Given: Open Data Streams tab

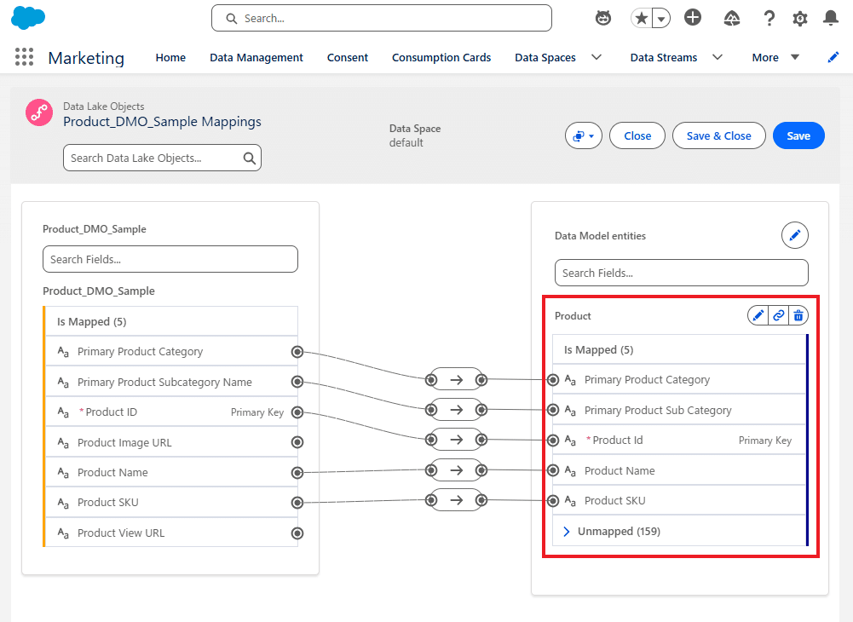Looking at the screenshot, I should pos(664,57).
